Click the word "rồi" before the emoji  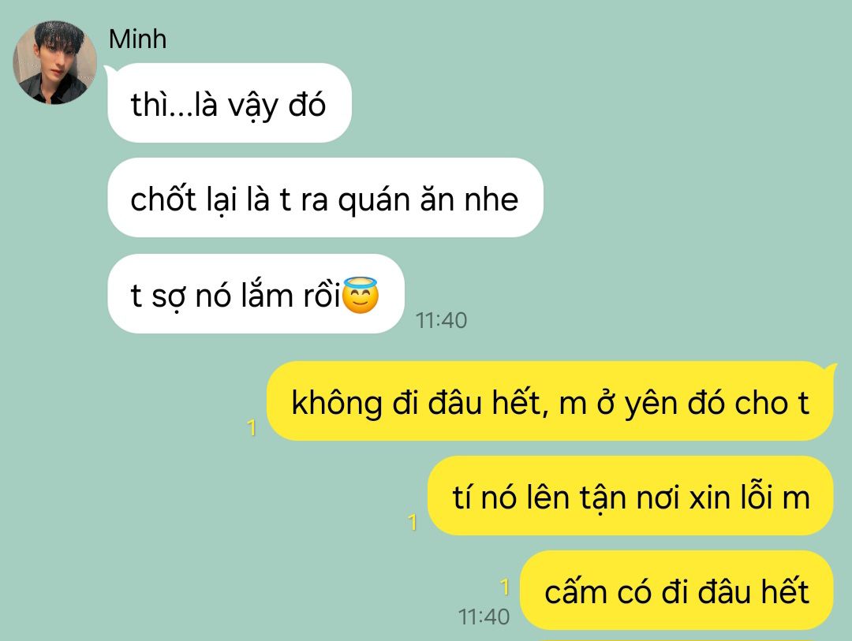[322, 296]
